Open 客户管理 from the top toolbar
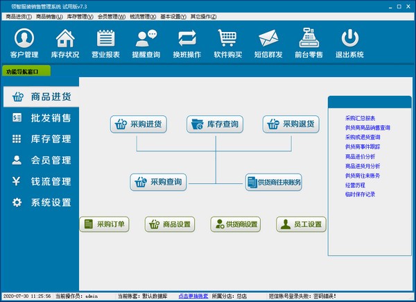 24,43
